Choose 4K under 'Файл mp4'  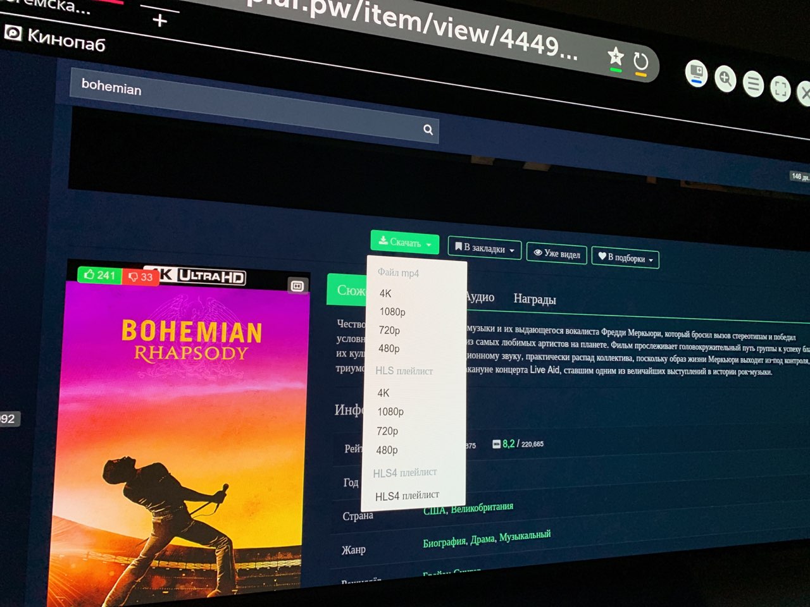[385, 293]
